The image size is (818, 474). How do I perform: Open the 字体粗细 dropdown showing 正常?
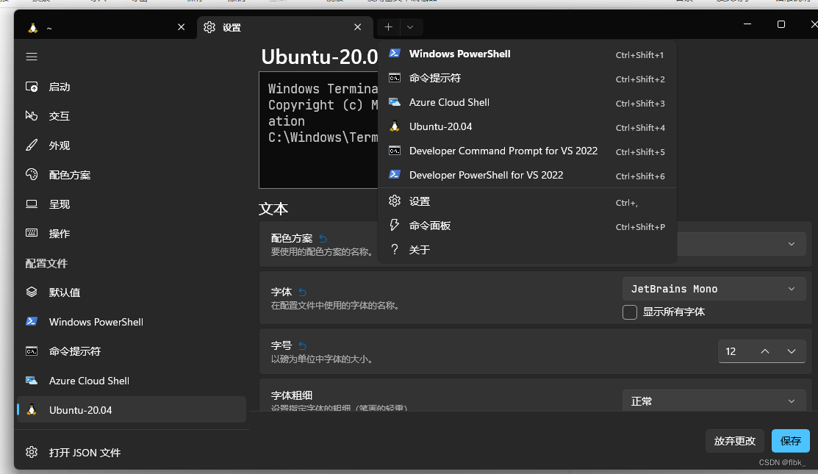[714, 401]
